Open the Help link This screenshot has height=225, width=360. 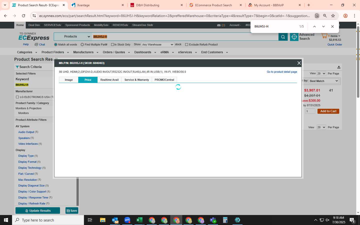pyautogui.click(x=26, y=44)
